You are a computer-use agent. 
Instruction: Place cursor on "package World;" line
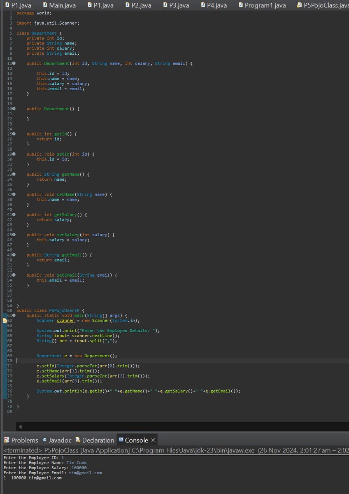coord(34,13)
